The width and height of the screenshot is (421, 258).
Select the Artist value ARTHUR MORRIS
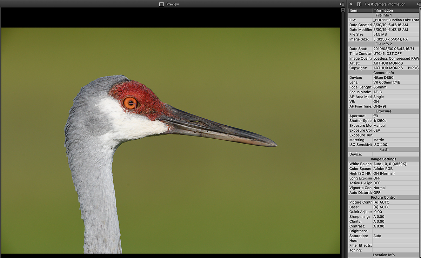[x=388, y=63]
